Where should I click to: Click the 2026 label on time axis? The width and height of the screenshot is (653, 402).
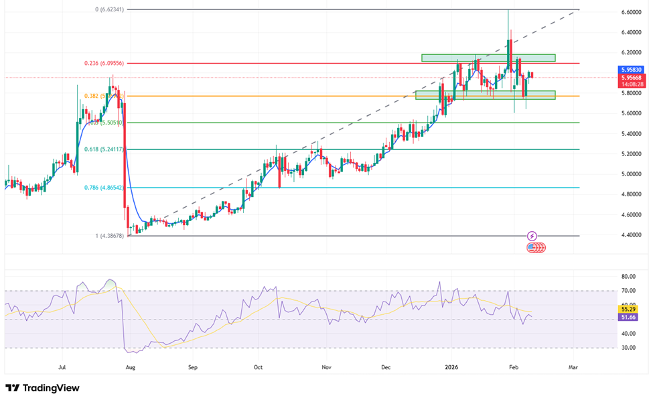(x=451, y=367)
